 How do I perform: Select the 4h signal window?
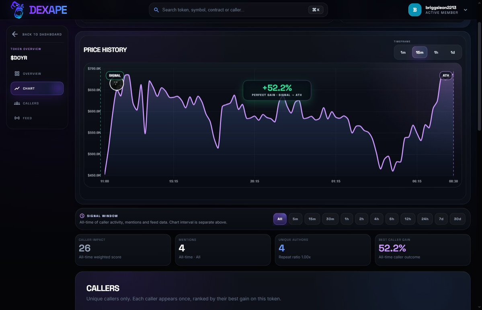pyautogui.click(x=377, y=219)
